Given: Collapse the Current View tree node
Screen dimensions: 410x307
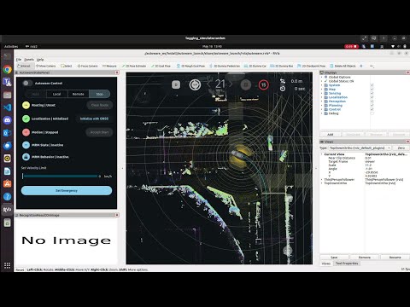Looking at the screenshot, I should click(x=322, y=154).
